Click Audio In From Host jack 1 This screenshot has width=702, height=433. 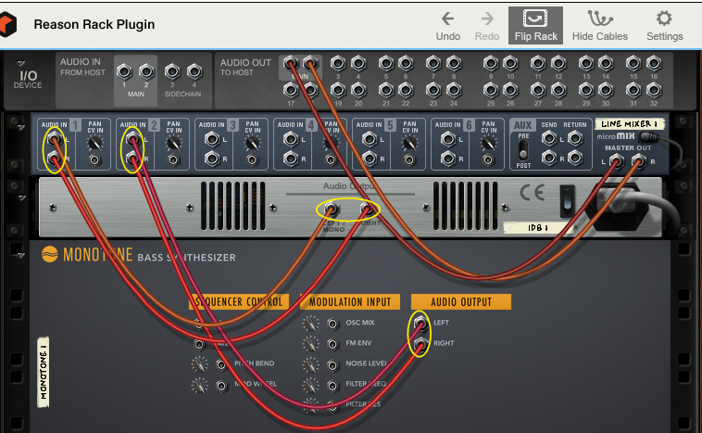(x=124, y=71)
